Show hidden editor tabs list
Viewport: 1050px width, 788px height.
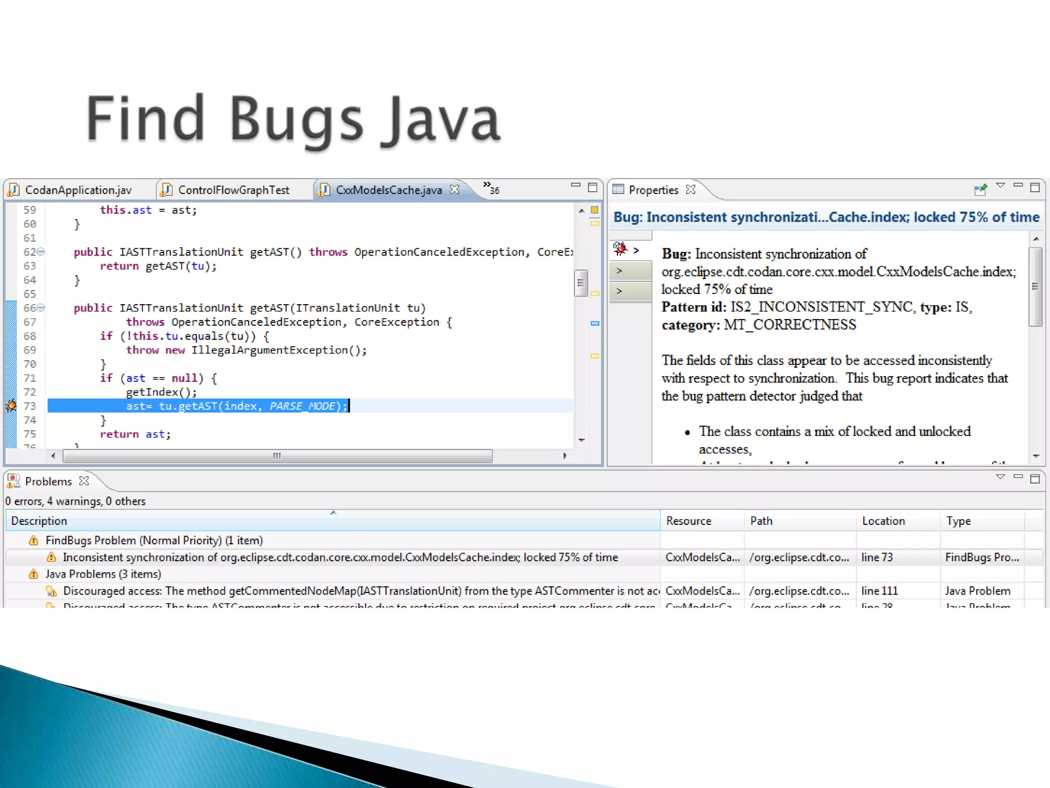coord(490,188)
